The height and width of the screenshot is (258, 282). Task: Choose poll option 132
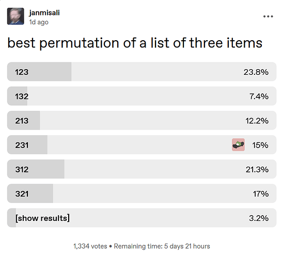(x=142, y=96)
